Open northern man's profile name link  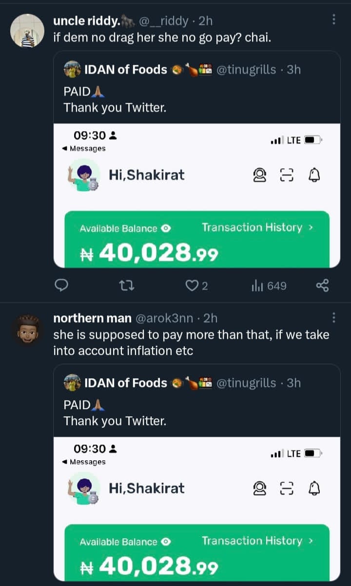coord(92,318)
